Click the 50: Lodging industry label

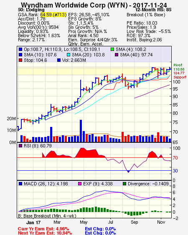(31, 10)
